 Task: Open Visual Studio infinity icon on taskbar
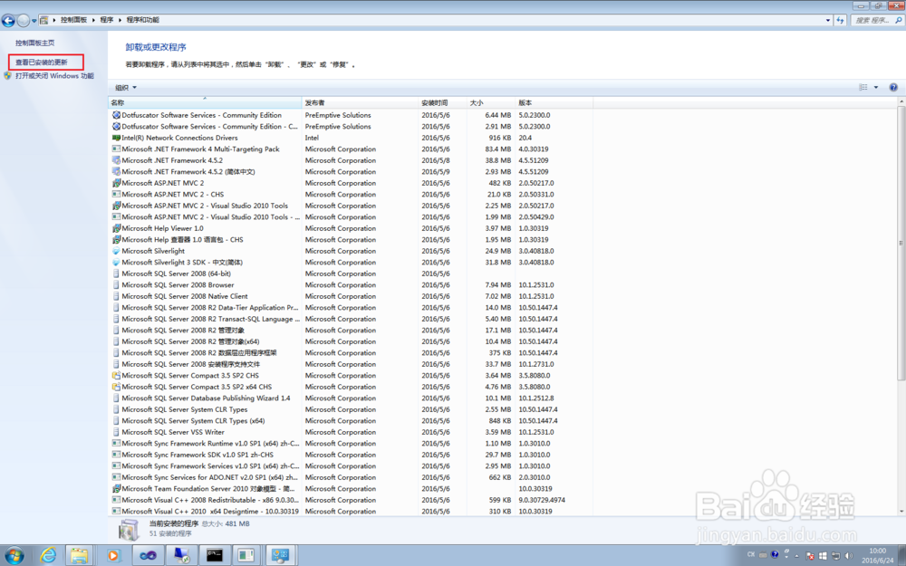[x=149, y=556]
